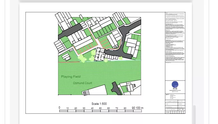Click the 50 mark on scale bar
This screenshot has width=218, height=124.
tap(100, 108)
